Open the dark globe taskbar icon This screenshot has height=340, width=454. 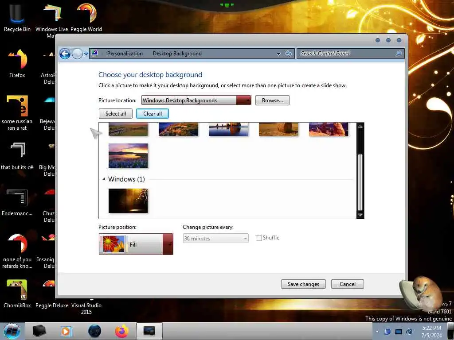[x=94, y=331]
